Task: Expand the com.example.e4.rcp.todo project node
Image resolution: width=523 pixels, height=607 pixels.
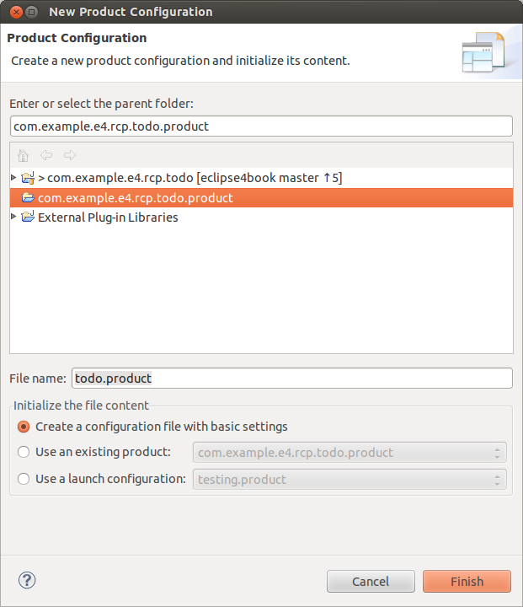Action: pyautogui.click(x=13, y=177)
